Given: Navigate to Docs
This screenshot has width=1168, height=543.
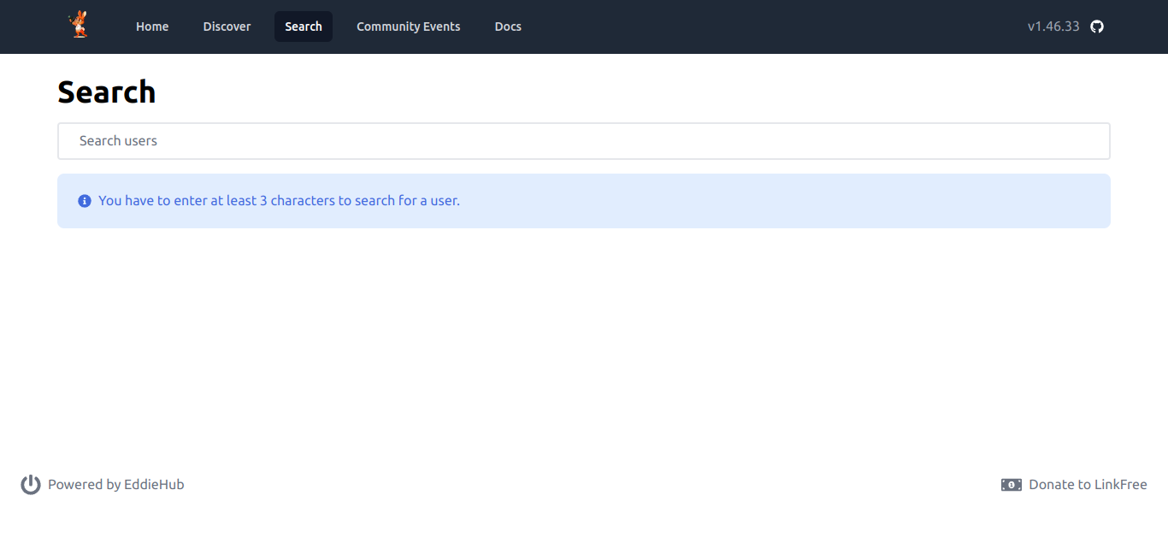Looking at the screenshot, I should click(x=508, y=27).
